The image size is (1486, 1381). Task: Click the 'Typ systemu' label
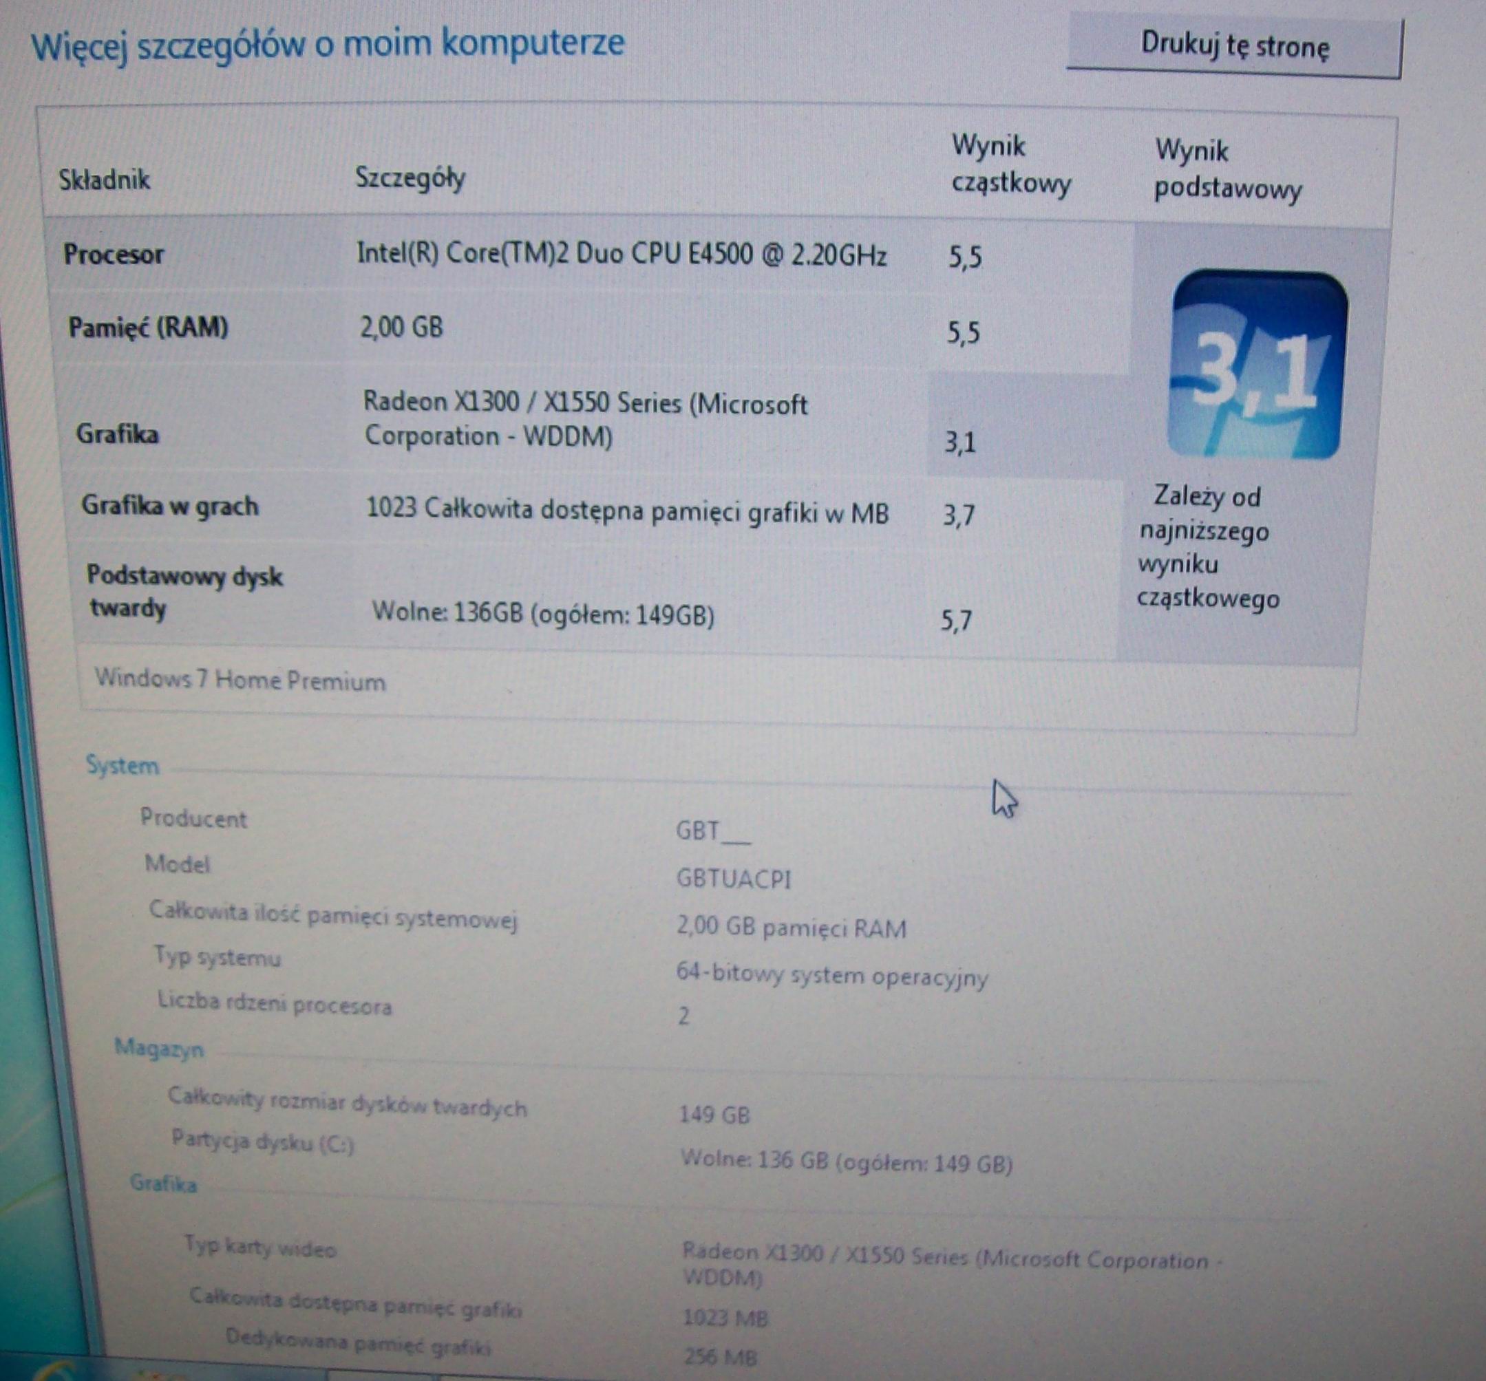pyautogui.click(x=217, y=957)
